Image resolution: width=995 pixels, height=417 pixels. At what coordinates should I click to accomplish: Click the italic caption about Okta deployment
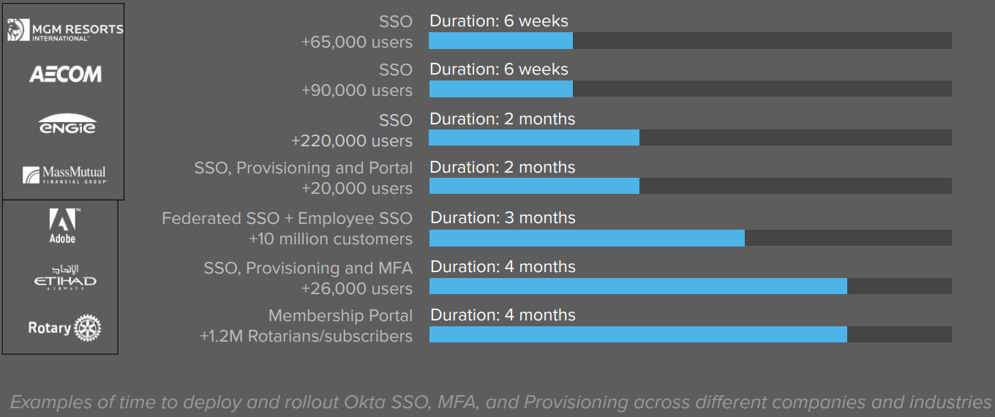(500, 402)
